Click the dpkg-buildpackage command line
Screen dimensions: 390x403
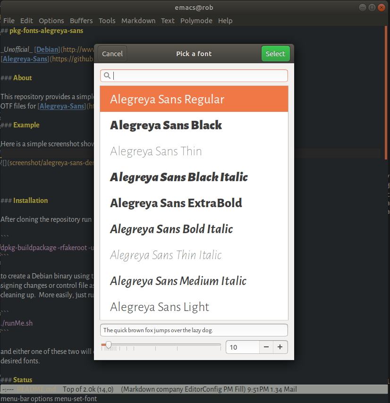coord(47,248)
